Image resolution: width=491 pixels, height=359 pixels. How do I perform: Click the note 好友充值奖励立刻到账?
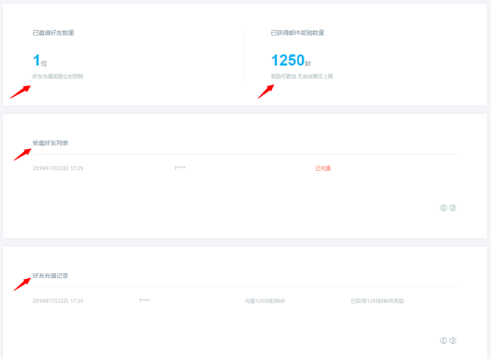tap(58, 76)
